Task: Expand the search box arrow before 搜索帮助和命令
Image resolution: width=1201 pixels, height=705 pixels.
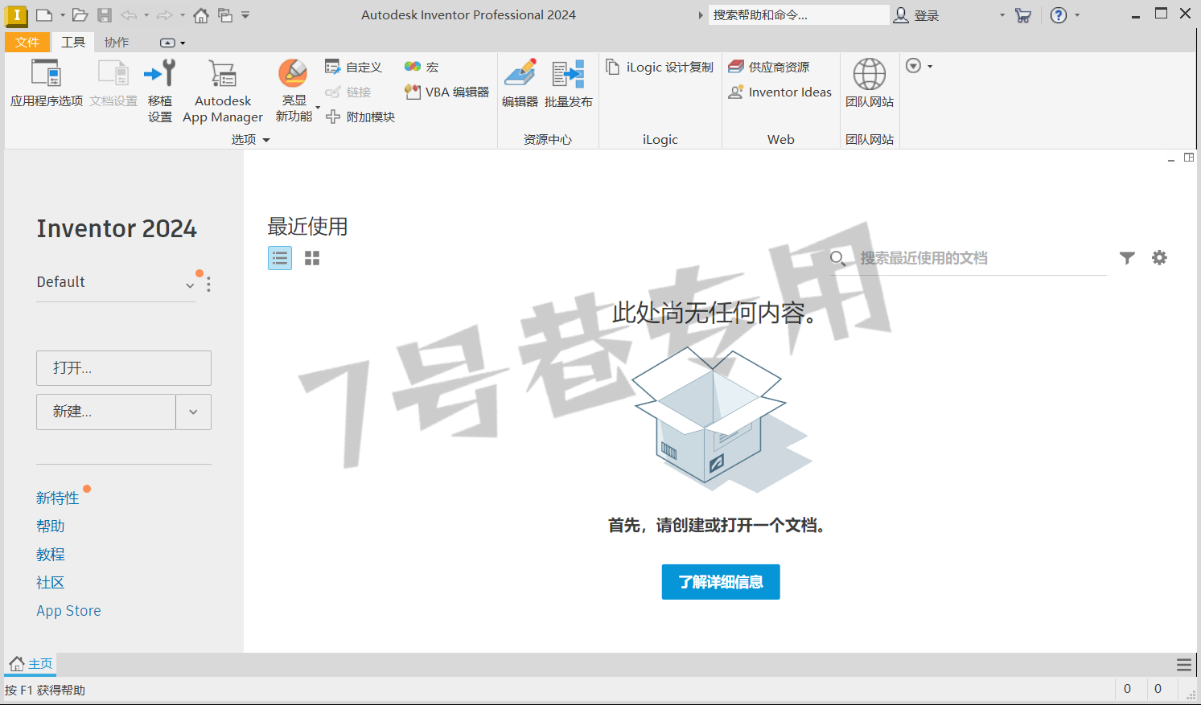Action: 701,15
